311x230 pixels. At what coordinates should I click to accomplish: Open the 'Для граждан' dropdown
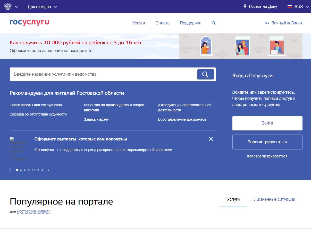pyautogui.click(x=42, y=7)
